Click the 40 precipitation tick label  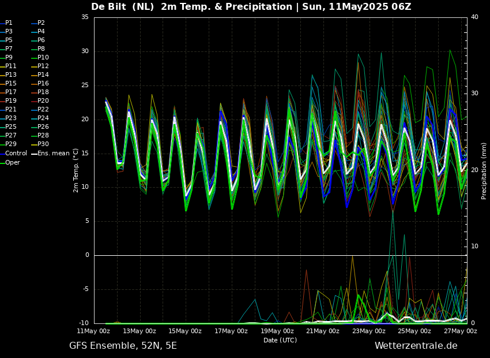click(x=474, y=17)
